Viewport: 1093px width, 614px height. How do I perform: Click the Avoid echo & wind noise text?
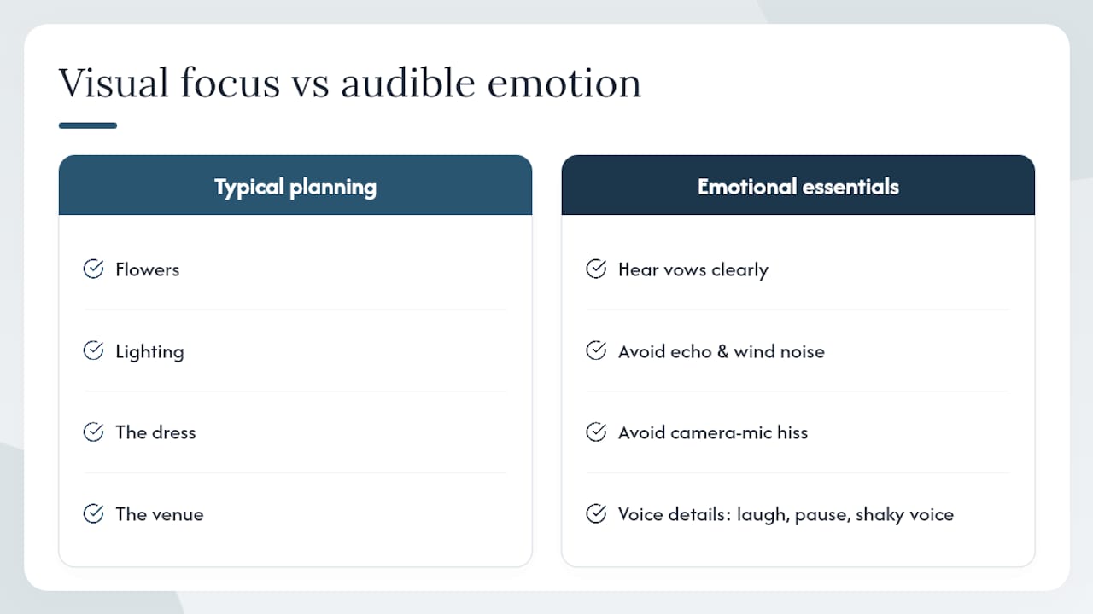(x=722, y=351)
